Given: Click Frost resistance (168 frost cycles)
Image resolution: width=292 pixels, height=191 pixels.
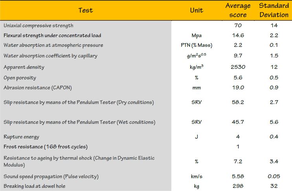Looking at the screenshot, I should (46, 147).
